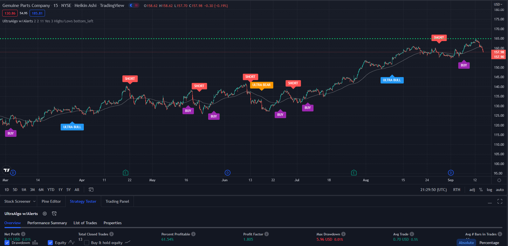Image resolution: width=508 pixels, height=246 pixels.
Task: Click the earnings marker near April 22
Action: click(125, 172)
